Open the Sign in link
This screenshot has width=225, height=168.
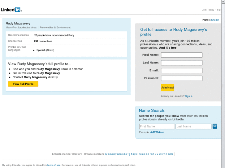[x=189, y=96]
